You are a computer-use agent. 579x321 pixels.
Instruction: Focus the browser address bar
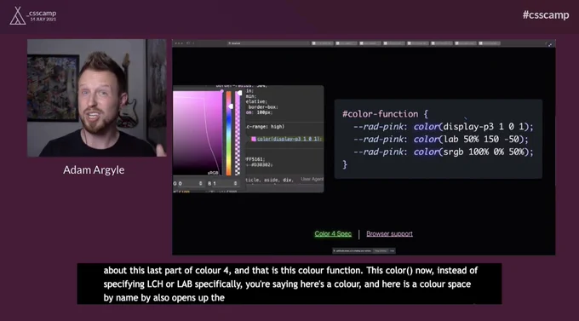(268, 43)
